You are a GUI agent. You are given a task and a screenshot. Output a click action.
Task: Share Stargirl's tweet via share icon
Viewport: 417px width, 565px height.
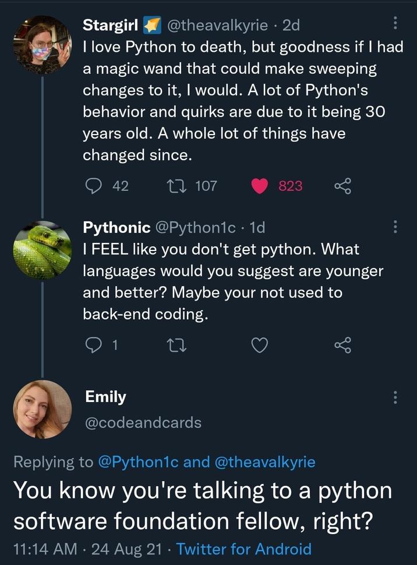coord(342,186)
